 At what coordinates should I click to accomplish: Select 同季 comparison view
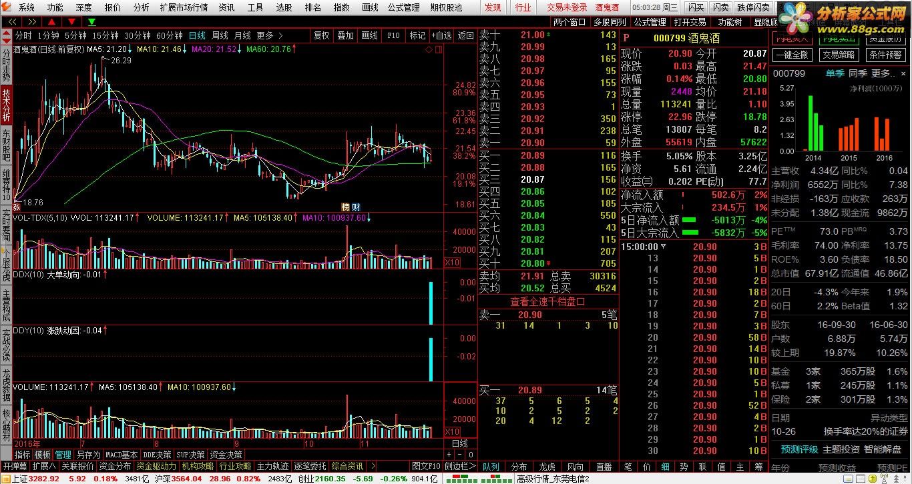(x=857, y=73)
